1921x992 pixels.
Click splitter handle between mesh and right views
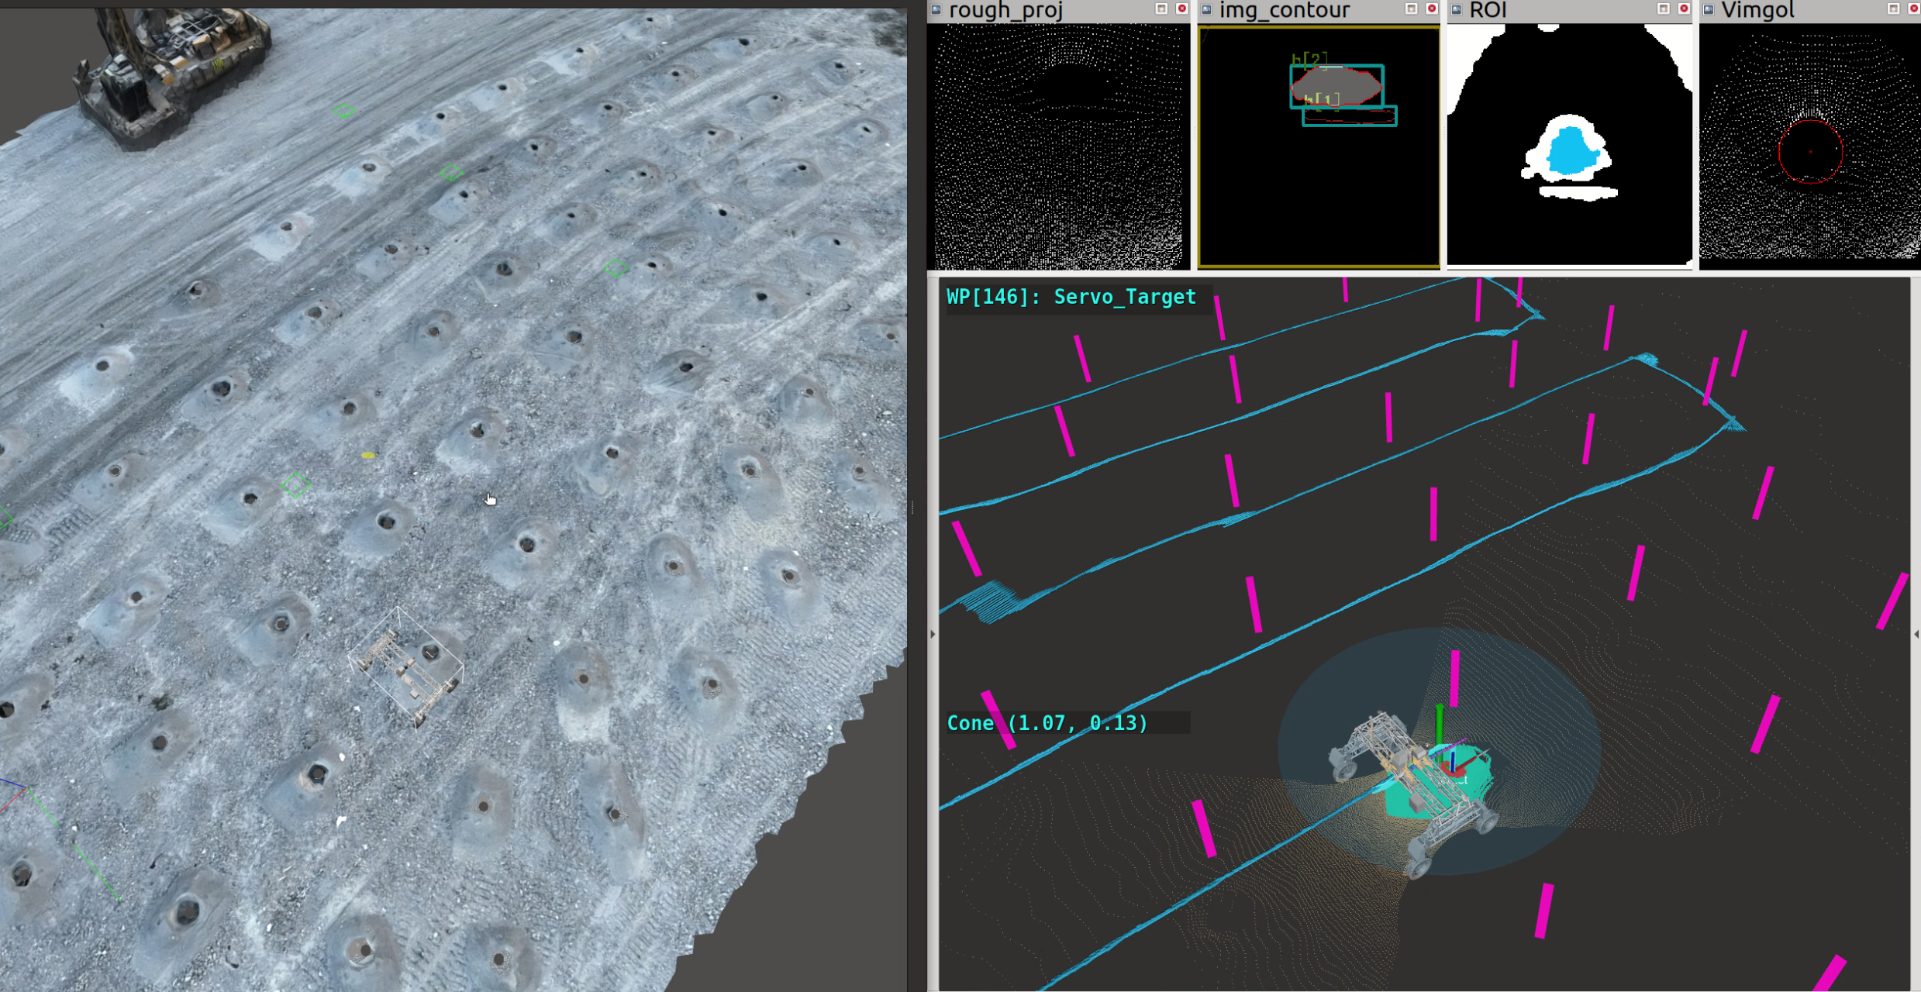[912, 508]
